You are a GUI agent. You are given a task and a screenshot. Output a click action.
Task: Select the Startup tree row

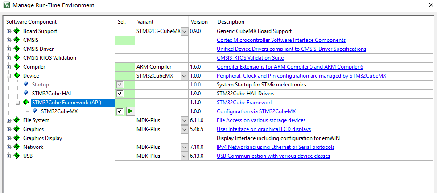(41, 85)
